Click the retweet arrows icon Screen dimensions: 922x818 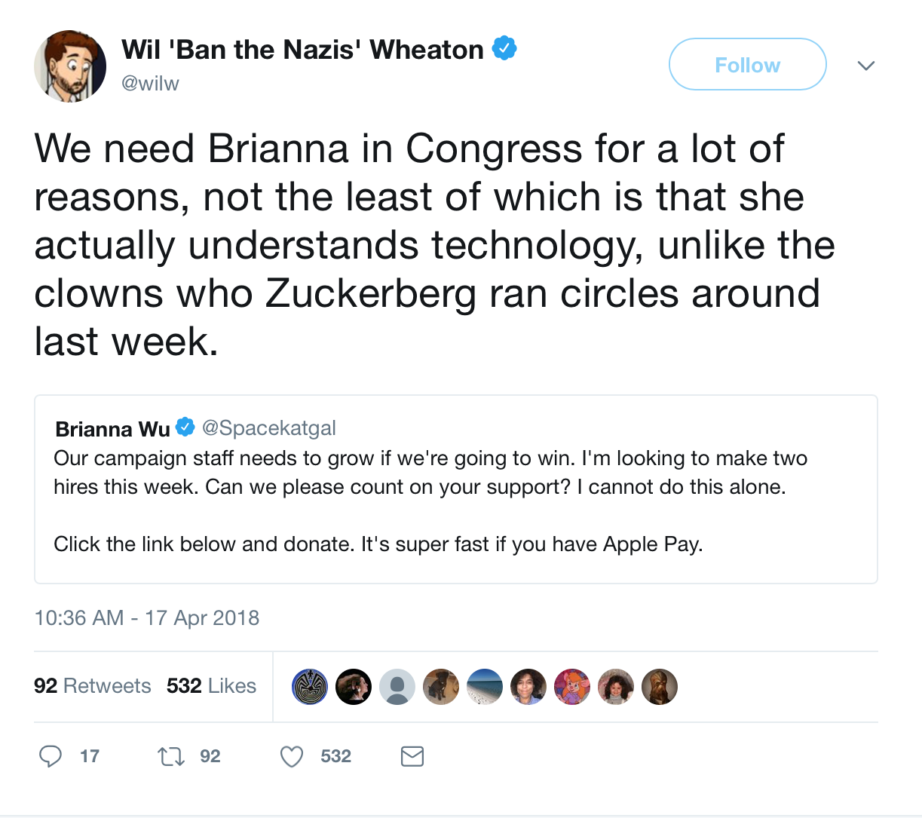[x=171, y=756]
